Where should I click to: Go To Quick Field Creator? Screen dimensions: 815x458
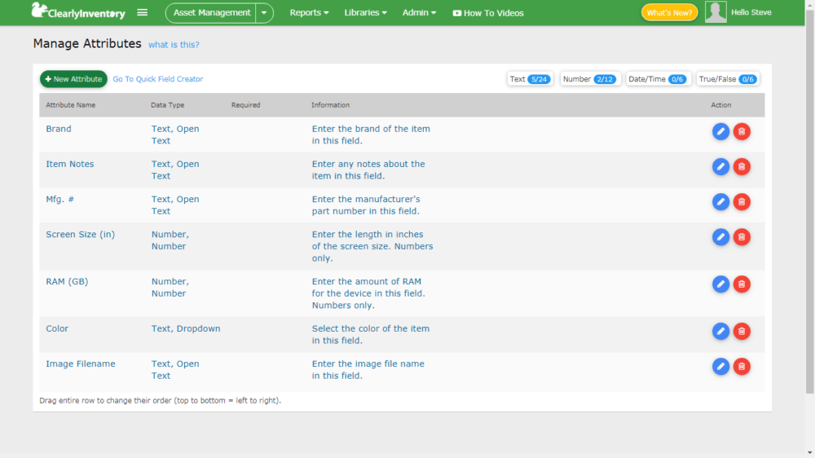tap(158, 79)
